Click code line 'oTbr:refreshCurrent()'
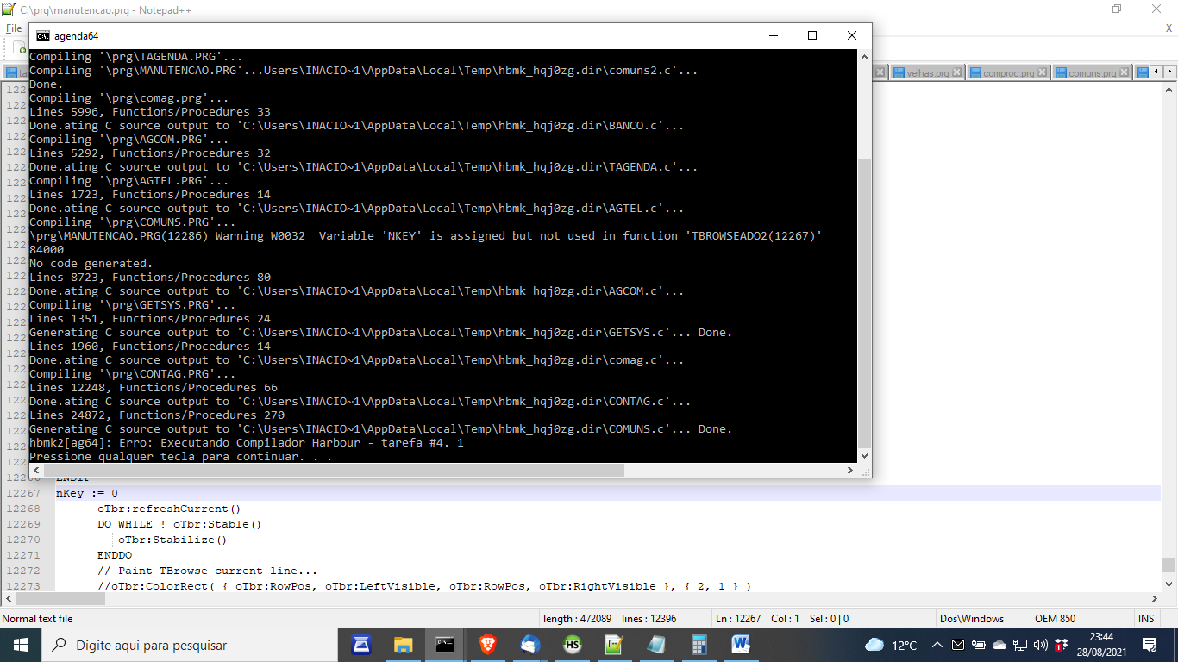The image size is (1178, 662). 169,509
